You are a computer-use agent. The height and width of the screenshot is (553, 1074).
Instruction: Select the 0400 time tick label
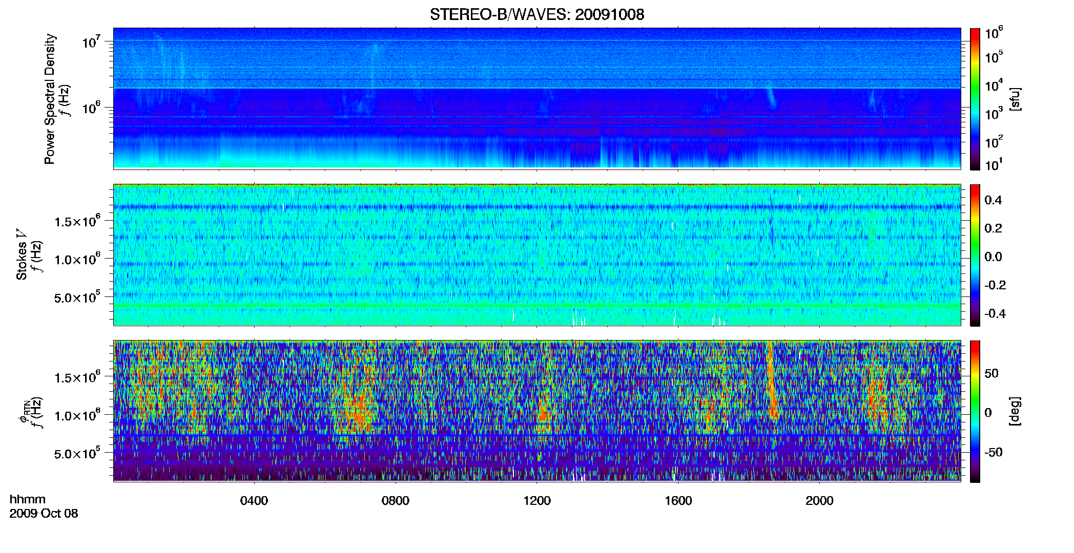254,501
